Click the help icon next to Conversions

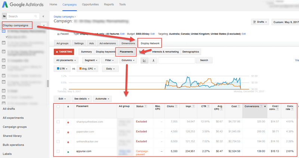[x=261, y=106]
